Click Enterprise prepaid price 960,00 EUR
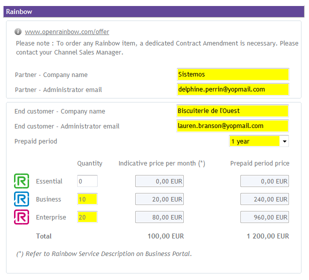Image resolution: width=309 pixels, height=280 pixels. pyautogui.click(x=264, y=217)
